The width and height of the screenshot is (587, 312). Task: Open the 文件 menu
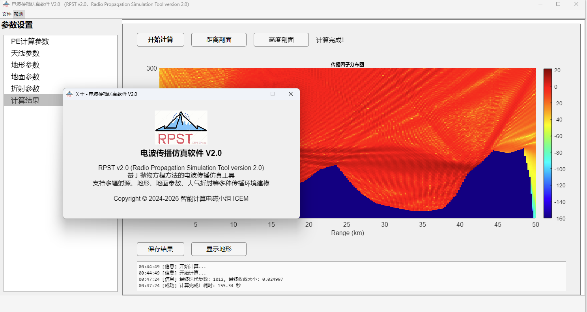7,14
